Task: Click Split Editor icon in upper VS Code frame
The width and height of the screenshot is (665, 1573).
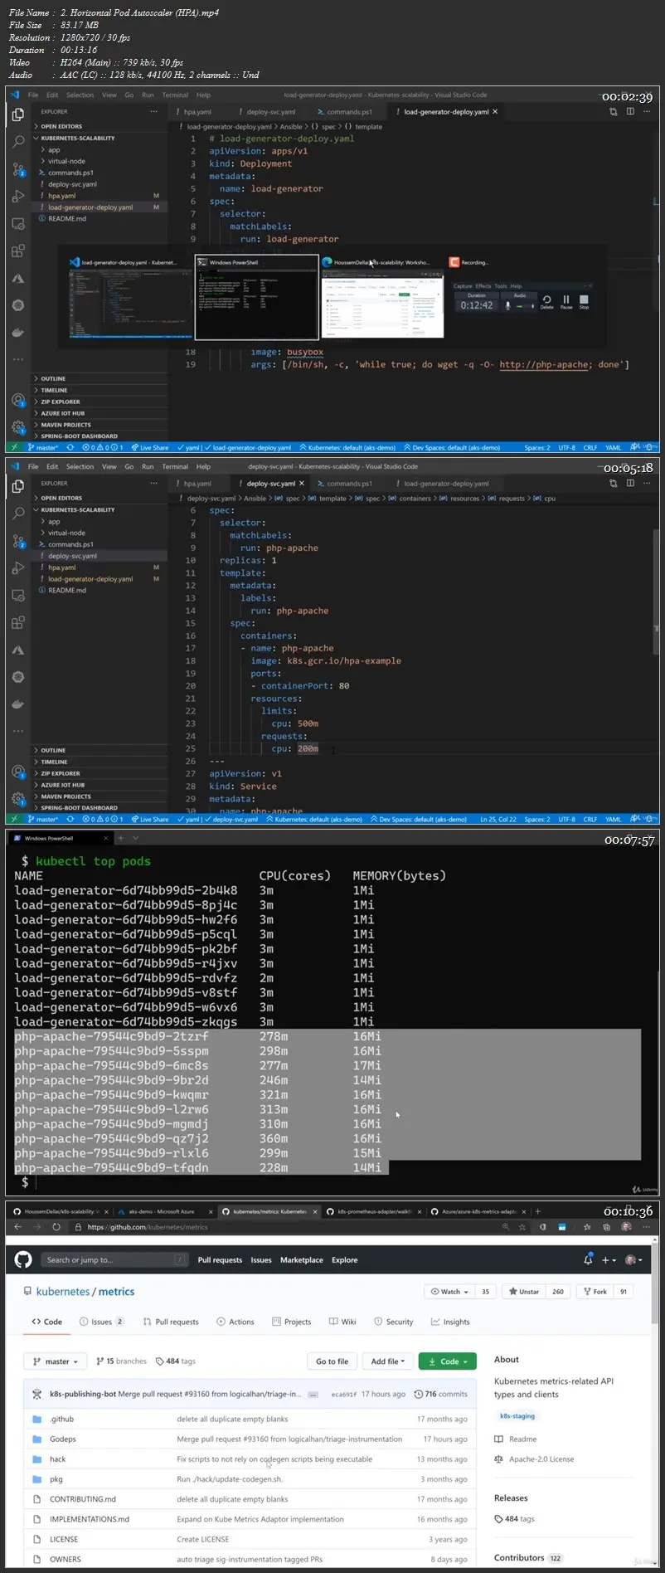Action: (x=630, y=111)
